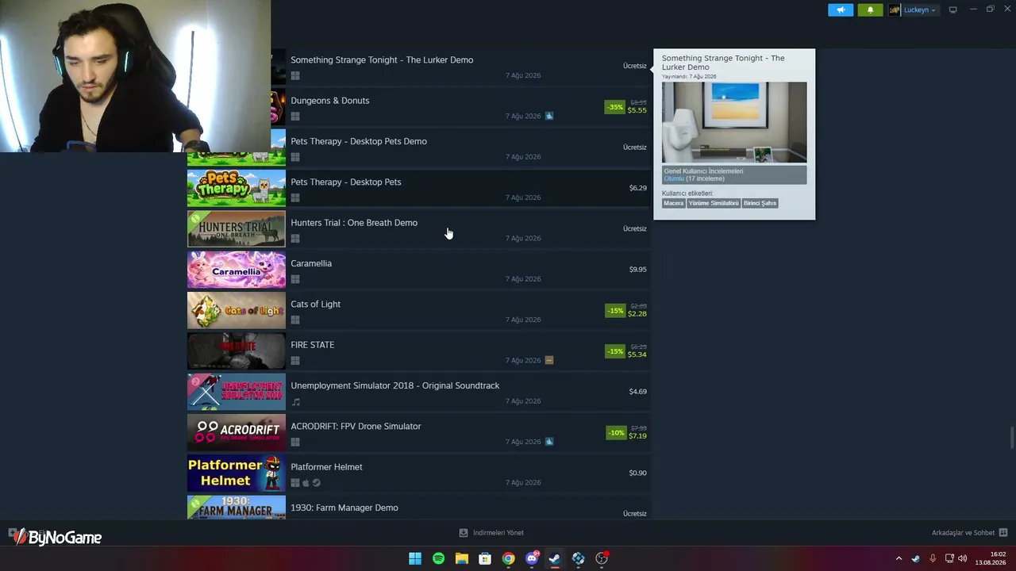The image size is (1016, 571).
Task: Switch to Big Picture mode via monitor icon
Action: [x=952, y=10]
